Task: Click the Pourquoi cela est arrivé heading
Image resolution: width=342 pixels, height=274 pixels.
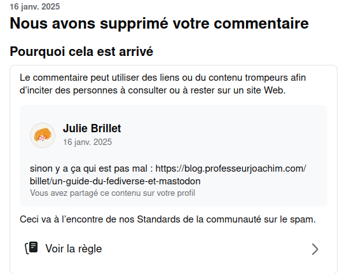Action: coord(81,51)
